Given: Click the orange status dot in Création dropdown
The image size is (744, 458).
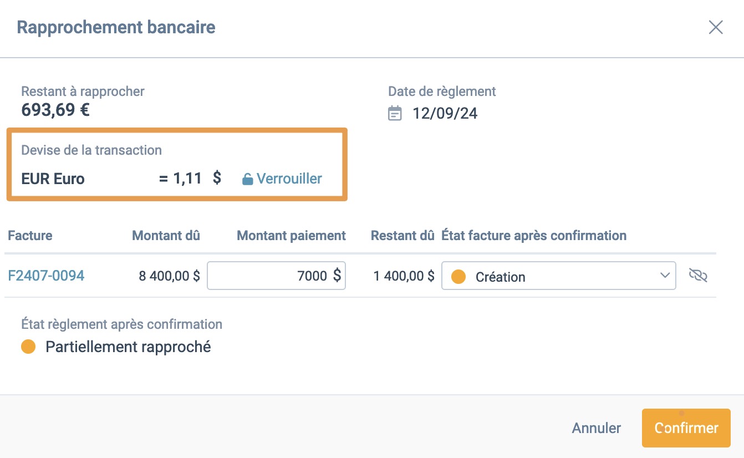Looking at the screenshot, I should [458, 277].
